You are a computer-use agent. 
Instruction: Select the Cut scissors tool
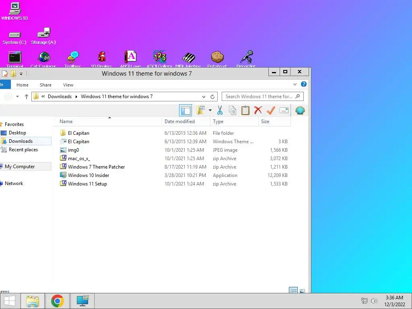[220, 110]
